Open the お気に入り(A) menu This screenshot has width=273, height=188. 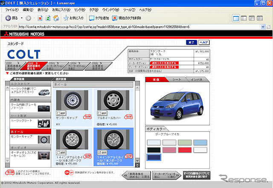pos(62,9)
